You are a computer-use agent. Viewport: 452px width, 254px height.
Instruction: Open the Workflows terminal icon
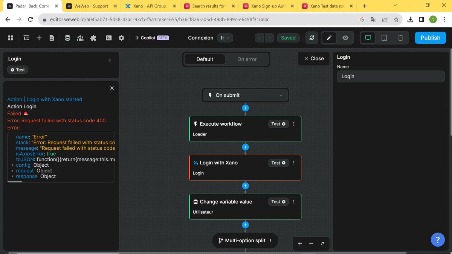(x=108, y=38)
